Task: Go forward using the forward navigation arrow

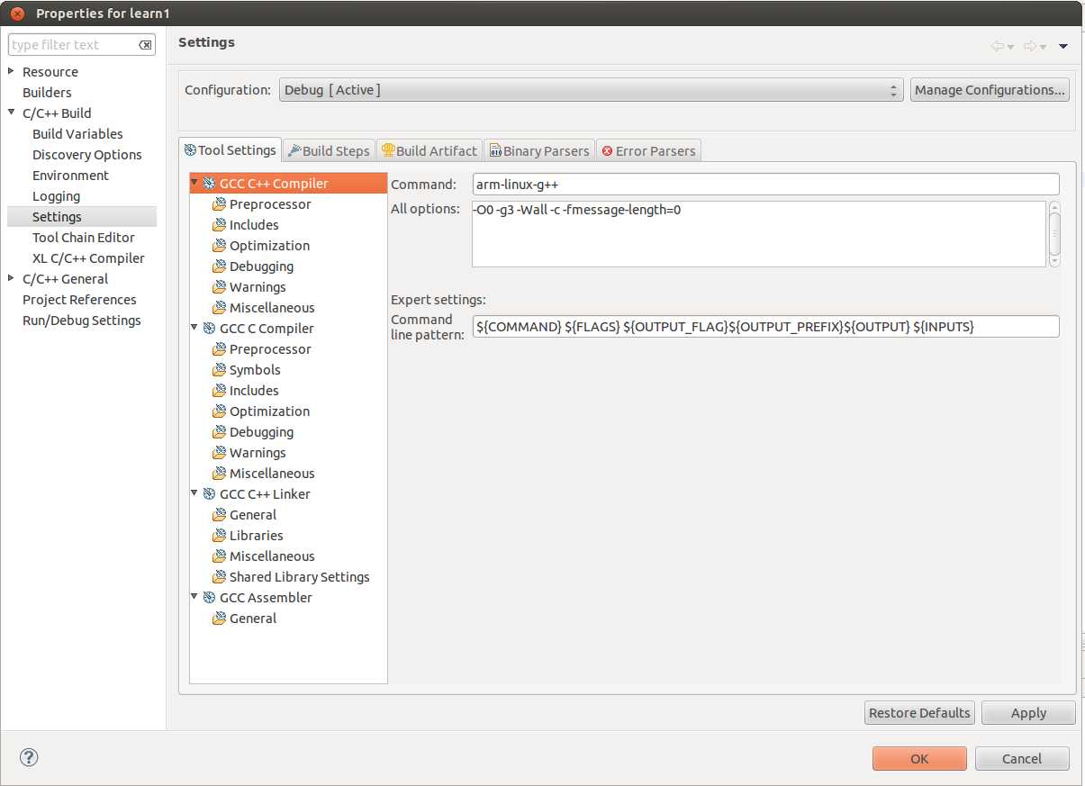Action: 1030,46
